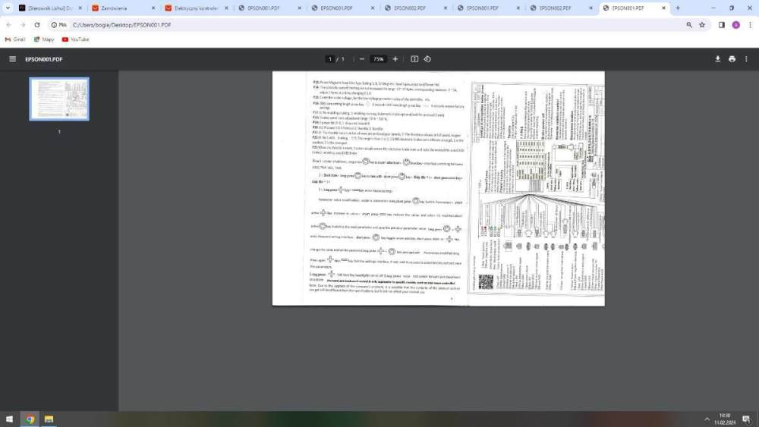Image resolution: width=759 pixels, height=427 pixels.
Task: Click the 75% zoom level field
Action: coord(378,58)
